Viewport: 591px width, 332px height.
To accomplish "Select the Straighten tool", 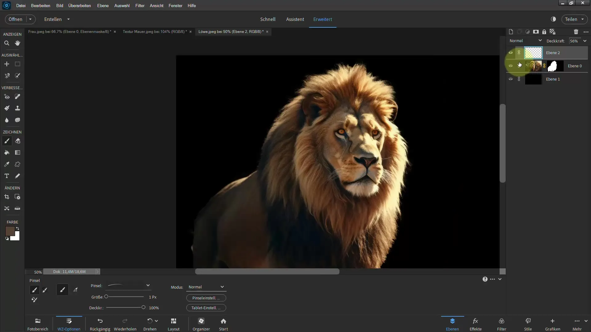I will (18, 208).
